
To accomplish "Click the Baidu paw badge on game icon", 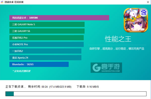I will 144,12.
